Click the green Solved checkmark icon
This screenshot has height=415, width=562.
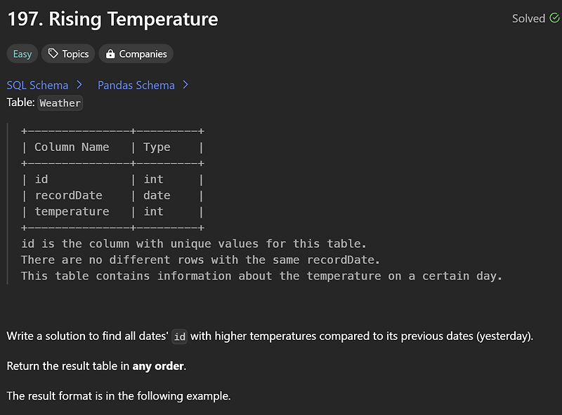tap(555, 18)
